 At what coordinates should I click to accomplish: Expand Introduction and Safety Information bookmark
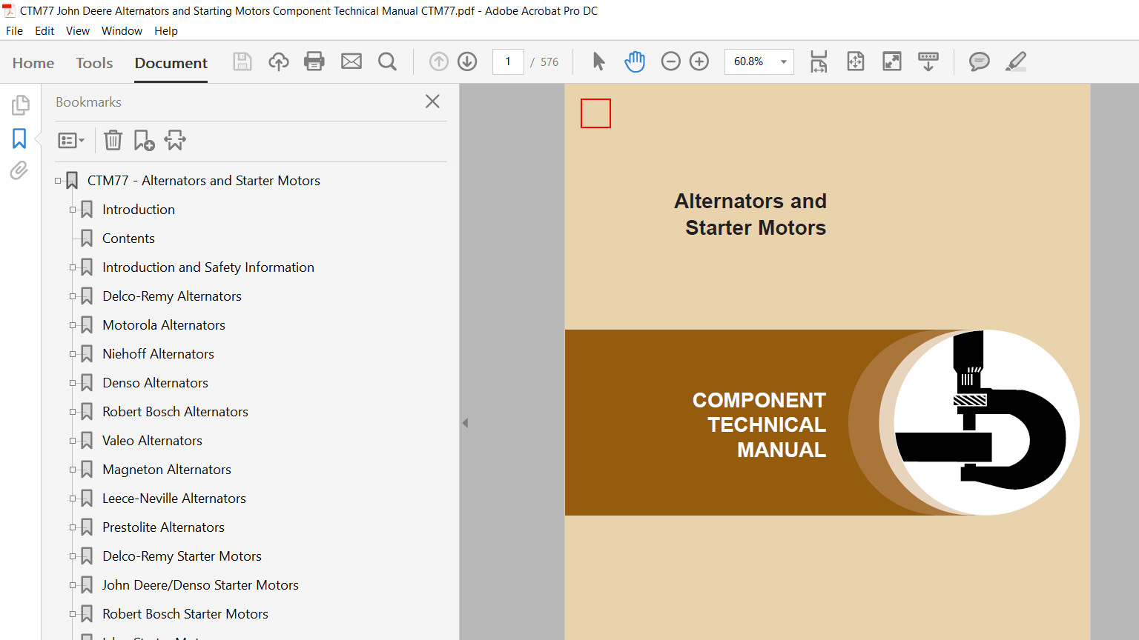pyautogui.click(x=73, y=267)
